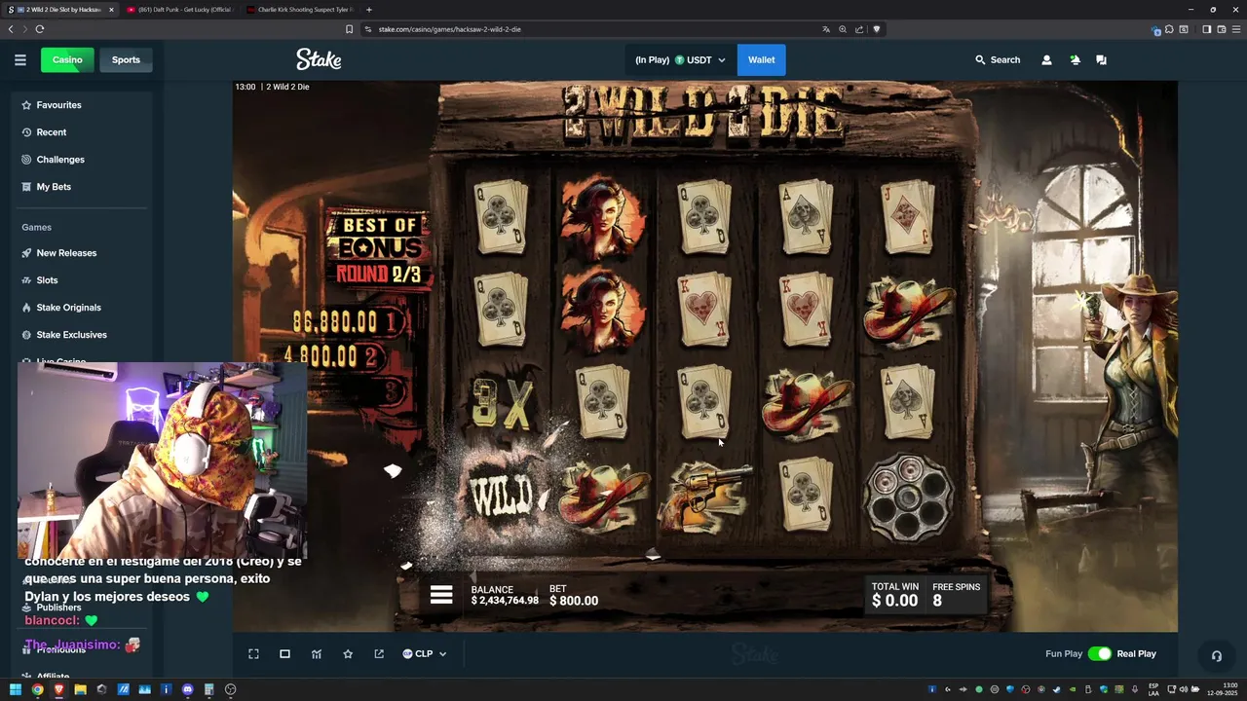
Task: Open Challenges in the sidebar
Action: click(x=60, y=160)
